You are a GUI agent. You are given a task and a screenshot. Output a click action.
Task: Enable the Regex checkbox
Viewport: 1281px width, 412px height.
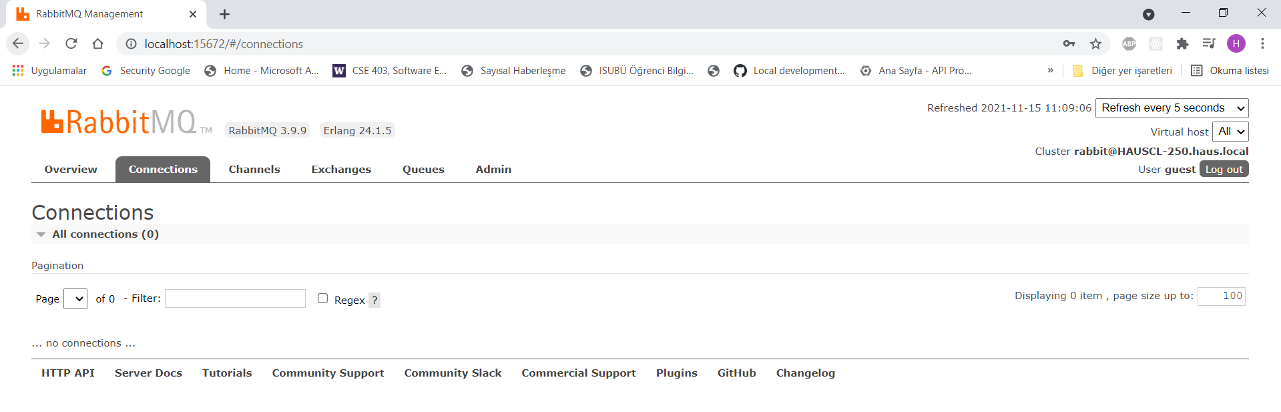pos(323,298)
